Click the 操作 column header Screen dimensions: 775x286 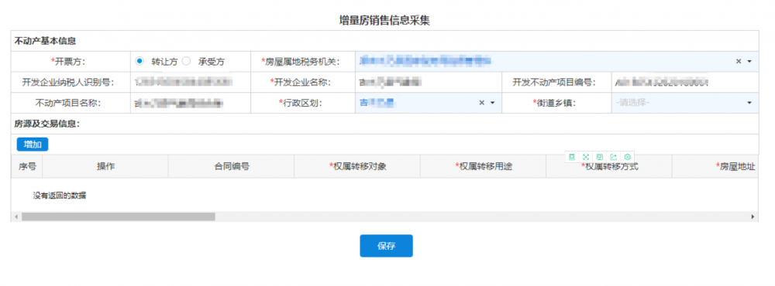point(105,167)
